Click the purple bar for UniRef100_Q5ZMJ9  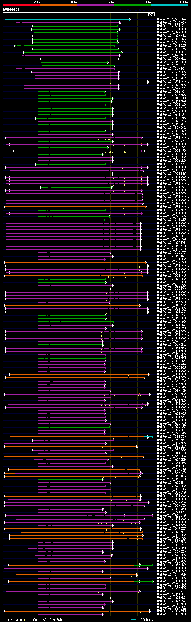tap(78, 151)
